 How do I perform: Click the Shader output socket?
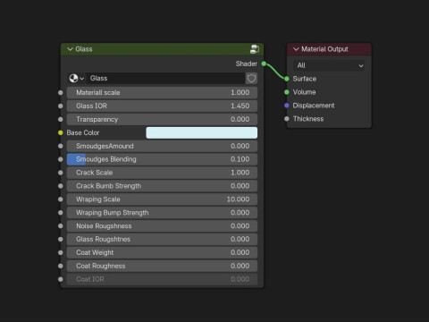coord(264,64)
